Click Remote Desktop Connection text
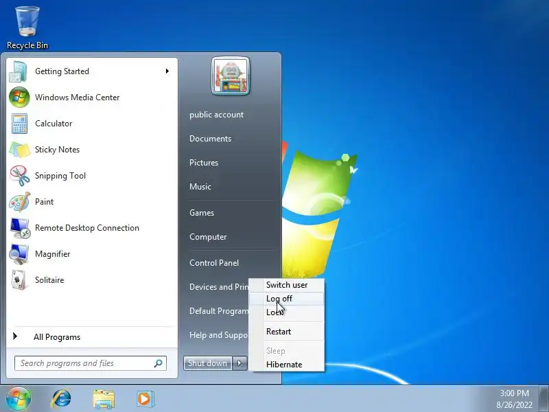Viewport: 549px width, 412px height. coord(87,228)
